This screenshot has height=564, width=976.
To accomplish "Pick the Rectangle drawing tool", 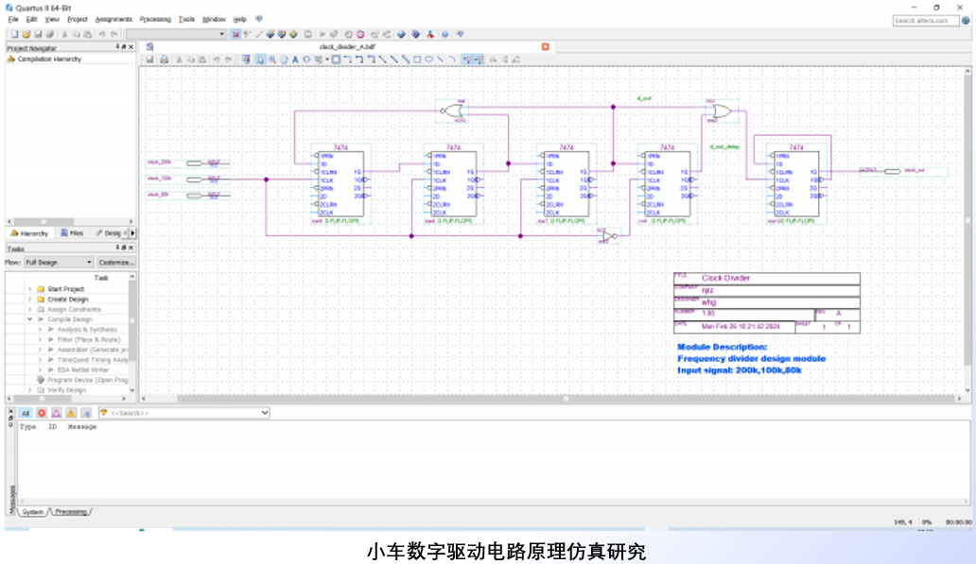I will 417,60.
